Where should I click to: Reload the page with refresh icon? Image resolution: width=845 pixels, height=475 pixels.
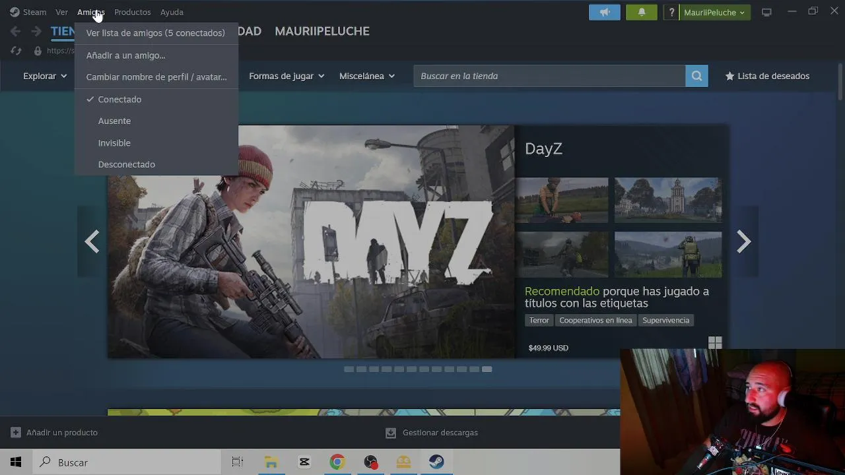[x=17, y=51]
